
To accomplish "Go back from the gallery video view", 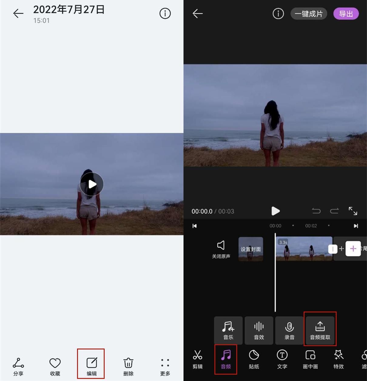I will click(18, 13).
